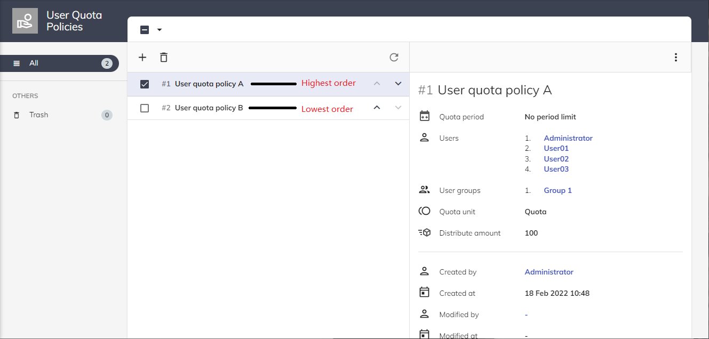The width and height of the screenshot is (709, 339).
Task: Click the Created by Administrator link
Action: 549,272
